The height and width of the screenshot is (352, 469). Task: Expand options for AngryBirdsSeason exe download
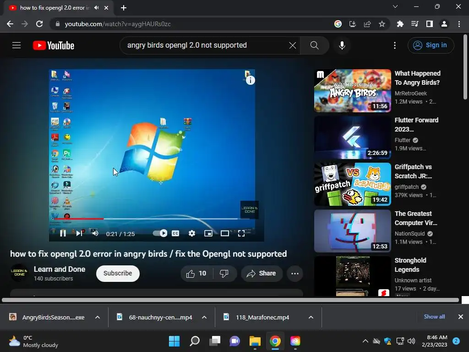[98, 317]
